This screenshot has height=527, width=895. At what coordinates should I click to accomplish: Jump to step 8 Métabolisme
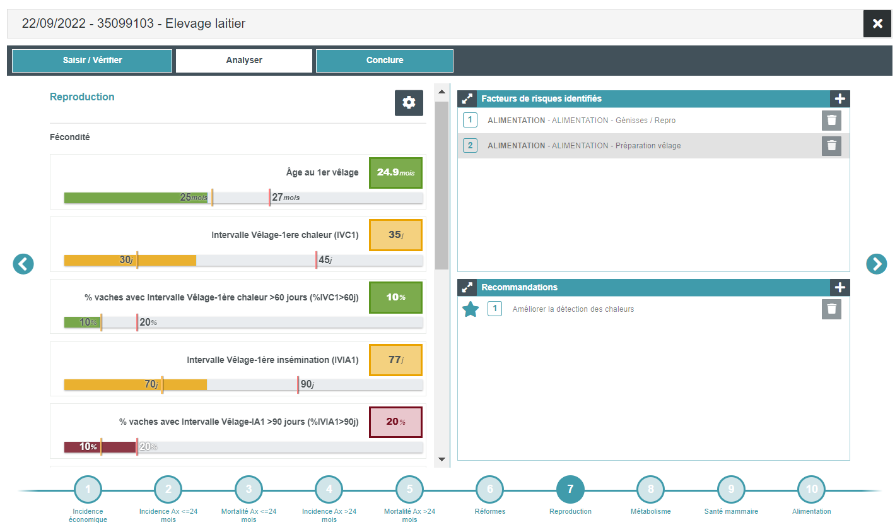(x=650, y=489)
